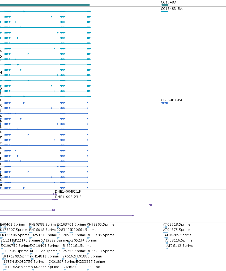The image size is (226, 271).
Task: Click the EP00405.3prime label
Action: tap(15, 251)
